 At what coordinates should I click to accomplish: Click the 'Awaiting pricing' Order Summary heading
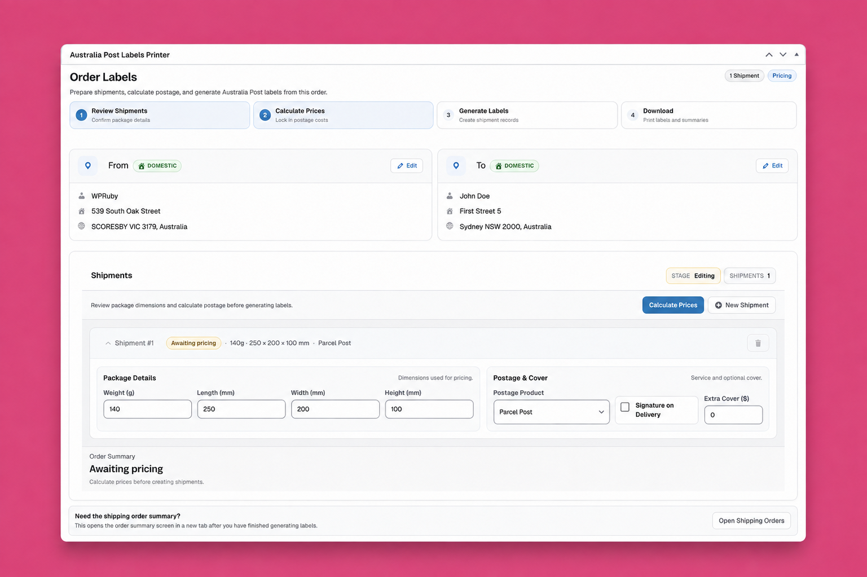tap(126, 469)
